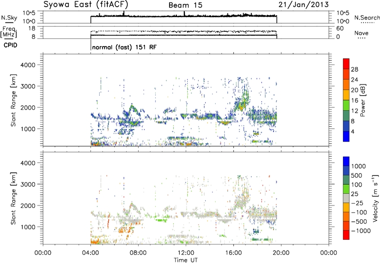Pick the bright blue bottom segment of the power colorbar
Screen dimensions: 380x263
click(x=346, y=136)
